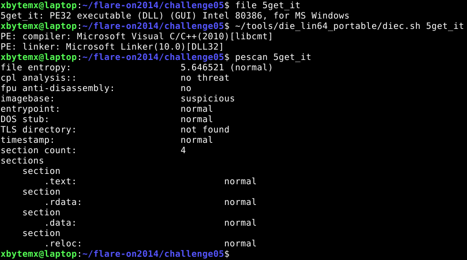This screenshot has height=260, width=467.
Task: Click the '.text:' section name
Action: [x=61, y=181]
